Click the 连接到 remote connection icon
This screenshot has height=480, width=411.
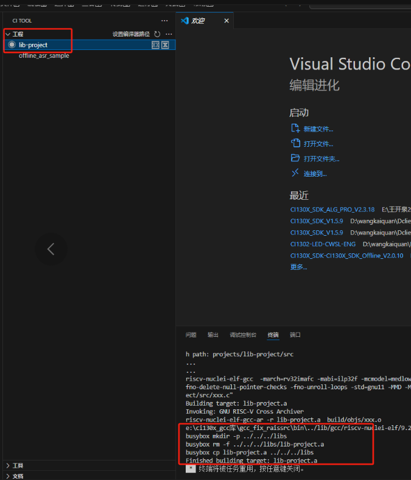pyautogui.click(x=295, y=173)
